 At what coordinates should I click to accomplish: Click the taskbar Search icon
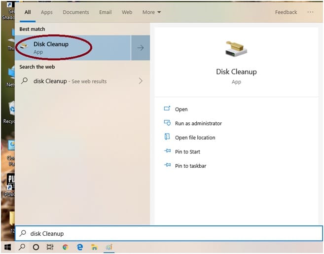22,247
